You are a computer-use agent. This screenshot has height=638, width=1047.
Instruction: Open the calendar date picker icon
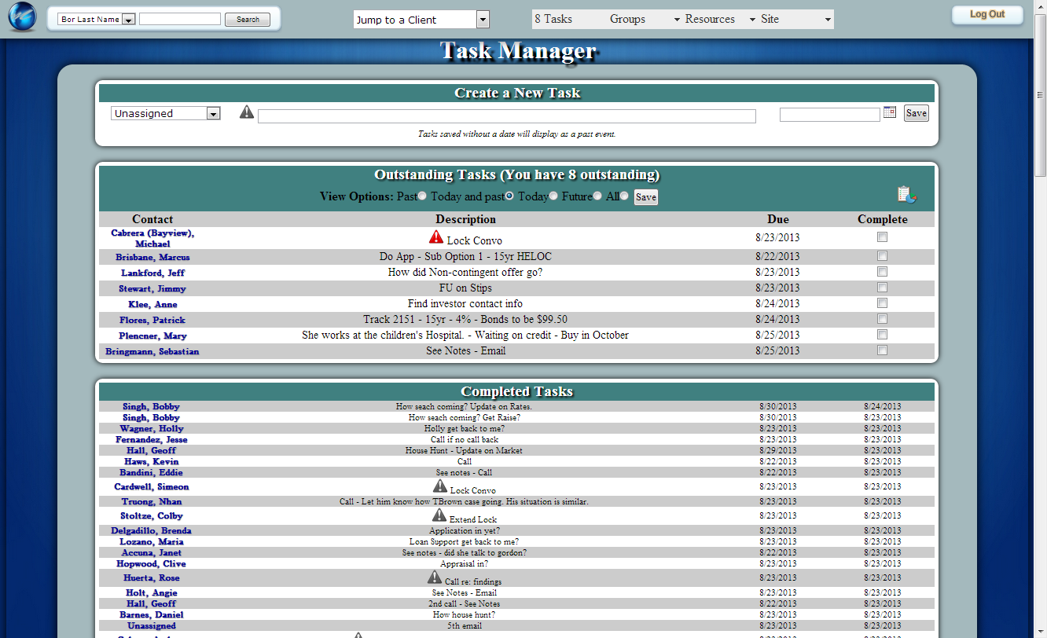pyautogui.click(x=890, y=112)
